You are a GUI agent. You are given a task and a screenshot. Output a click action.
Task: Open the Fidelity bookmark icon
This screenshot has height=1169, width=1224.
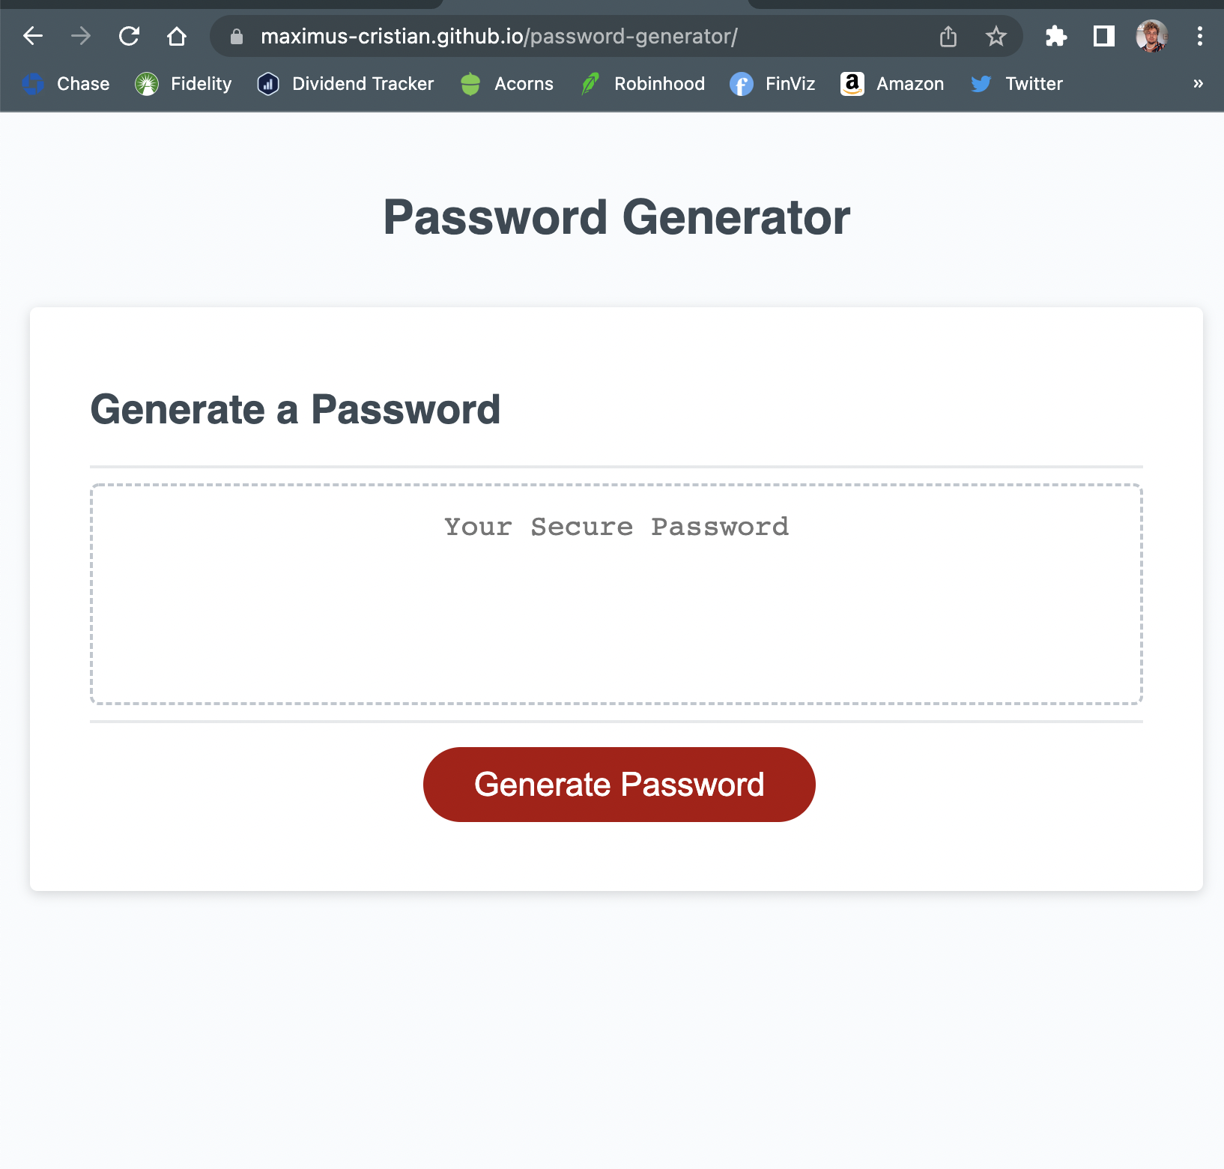coord(146,84)
